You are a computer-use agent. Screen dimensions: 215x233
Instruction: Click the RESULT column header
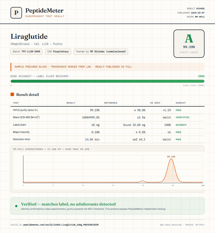[x=71, y=103]
